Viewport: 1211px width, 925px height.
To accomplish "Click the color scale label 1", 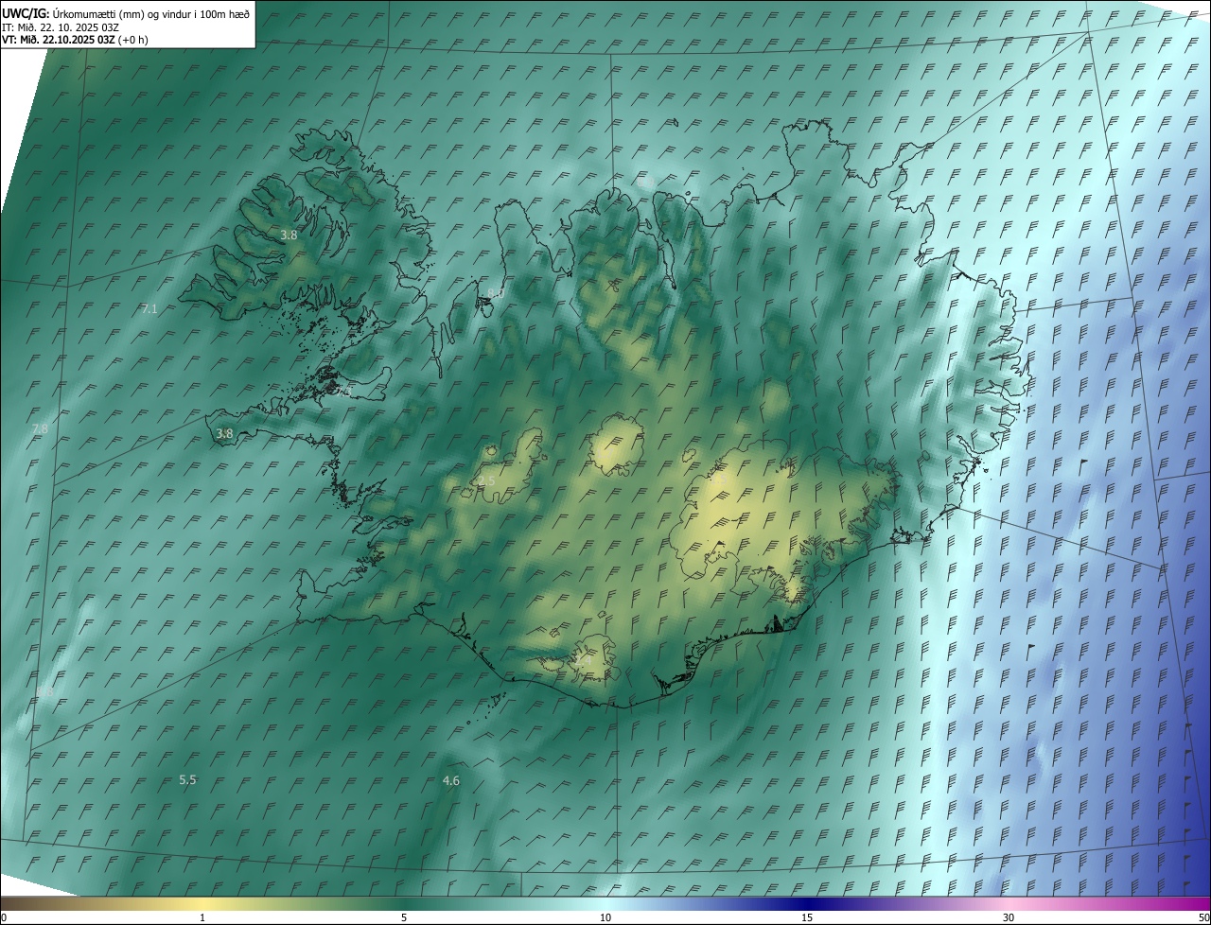I will coord(202,918).
